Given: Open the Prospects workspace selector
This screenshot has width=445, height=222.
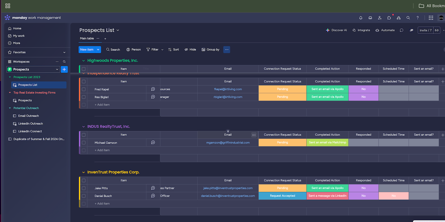Looking at the screenshot, I should [33, 69].
